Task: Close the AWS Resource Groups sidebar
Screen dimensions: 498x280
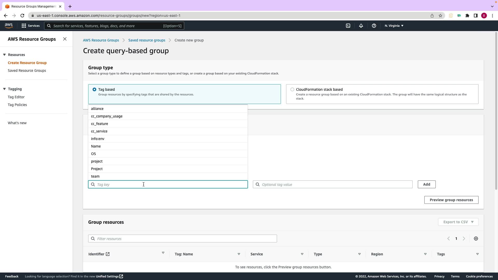Action: click(x=65, y=39)
